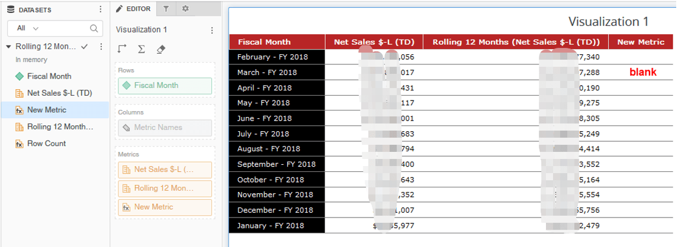Screen dimensions: 678x247
Task: Select Fiscal Month attribute in datasets list
Action: click(49, 76)
